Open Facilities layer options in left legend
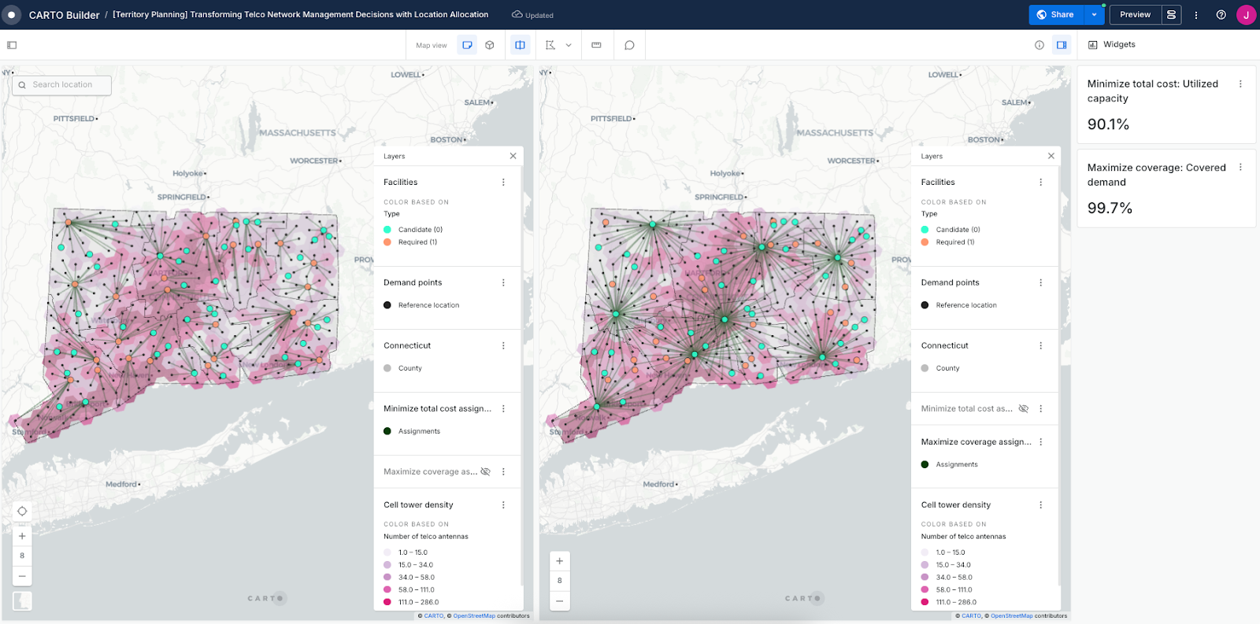The width and height of the screenshot is (1260, 624). [503, 183]
